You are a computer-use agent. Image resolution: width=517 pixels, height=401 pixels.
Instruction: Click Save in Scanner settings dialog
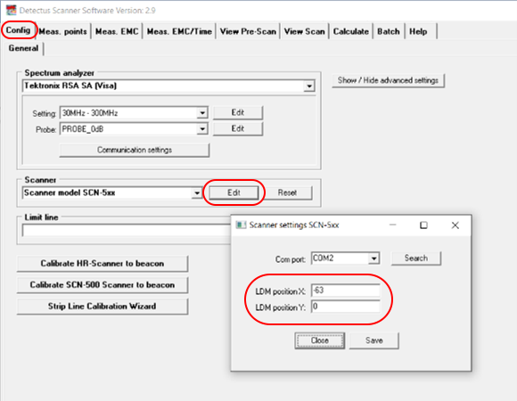tap(373, 340)
